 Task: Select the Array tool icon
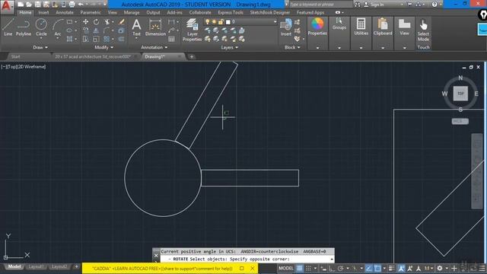tap(107, 39)
